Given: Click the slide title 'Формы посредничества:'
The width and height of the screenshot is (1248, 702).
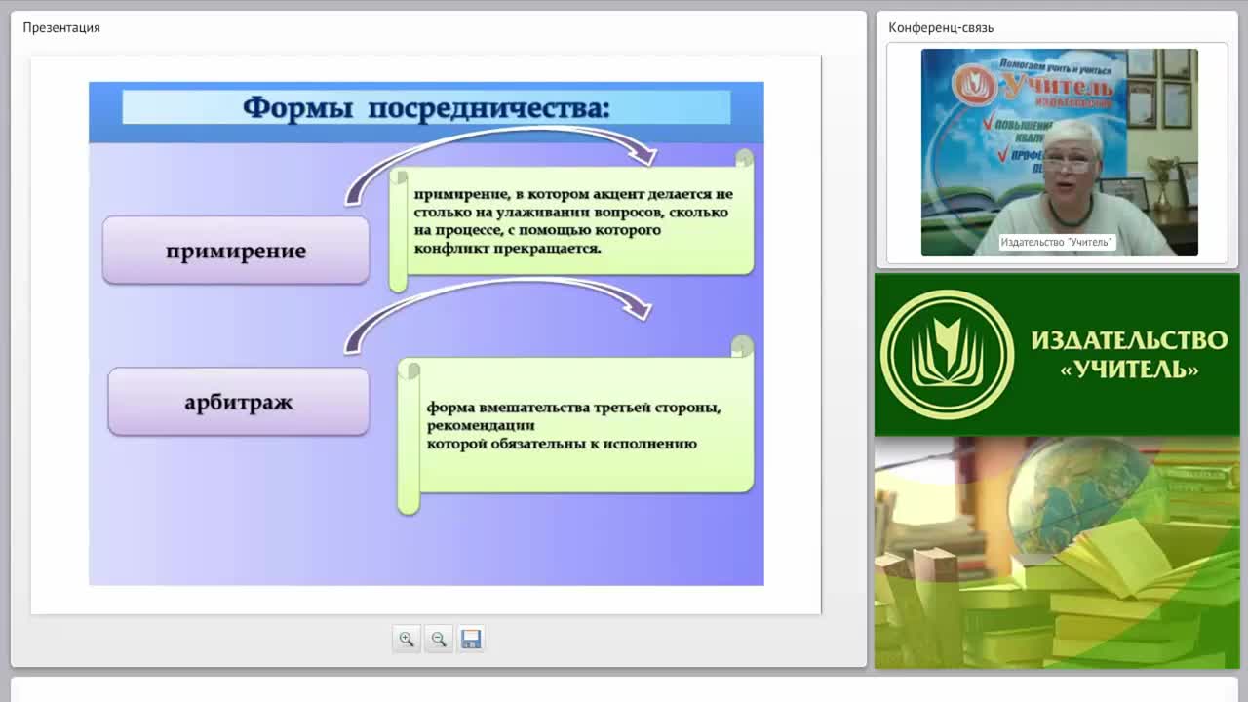Looking at the screenshot, I should pos(426,107).
